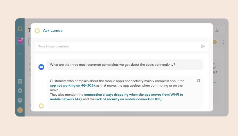Open the sidebar three-dot more menu

(20, 53)
